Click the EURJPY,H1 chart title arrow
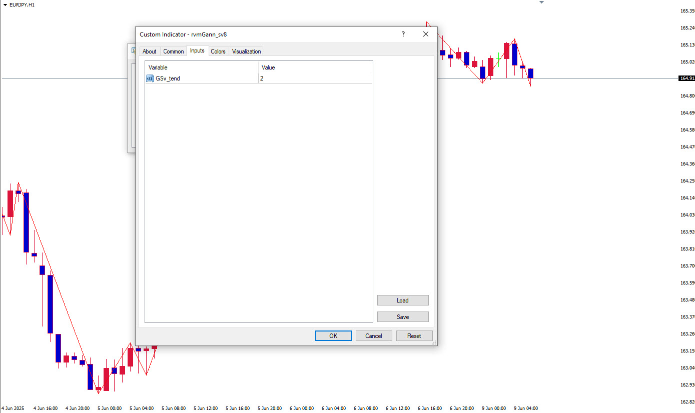 pyautogui.click(x=6, y=4)
